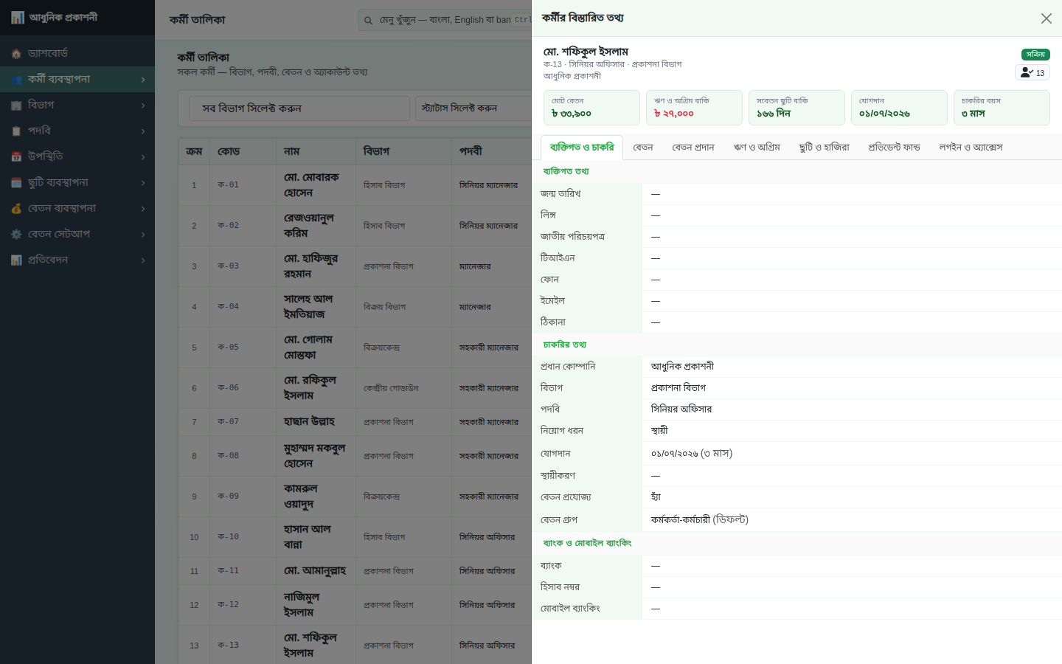Screen dimensions: 1062x664
Task: Click the আধুনিক প্রকাশনী logo icon
Action: tap(18, 18)
